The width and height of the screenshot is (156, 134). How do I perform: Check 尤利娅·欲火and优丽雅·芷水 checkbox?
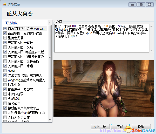pos(5,113)
